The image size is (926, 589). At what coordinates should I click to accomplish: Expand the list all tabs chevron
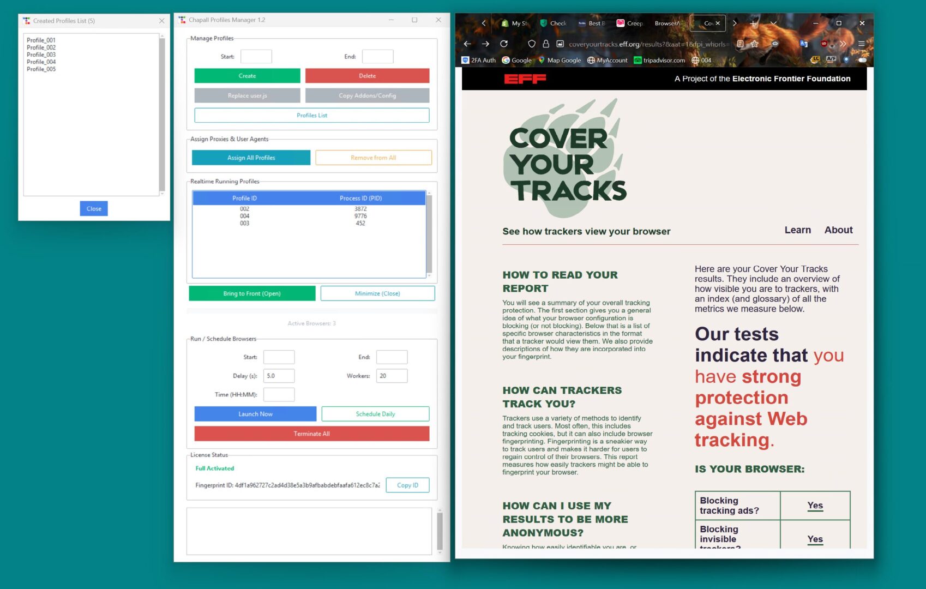[773, 23]
